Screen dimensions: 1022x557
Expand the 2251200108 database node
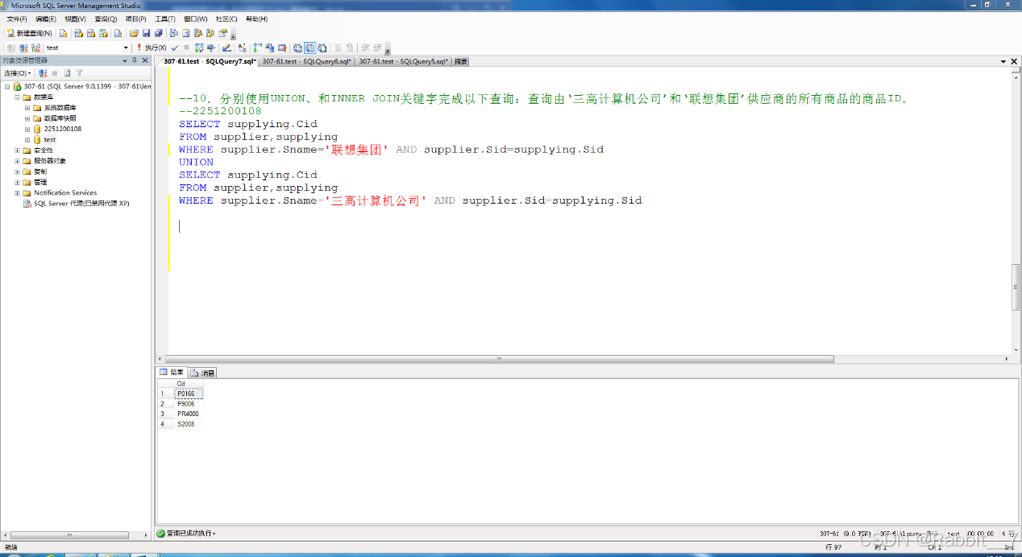point(27,129)
